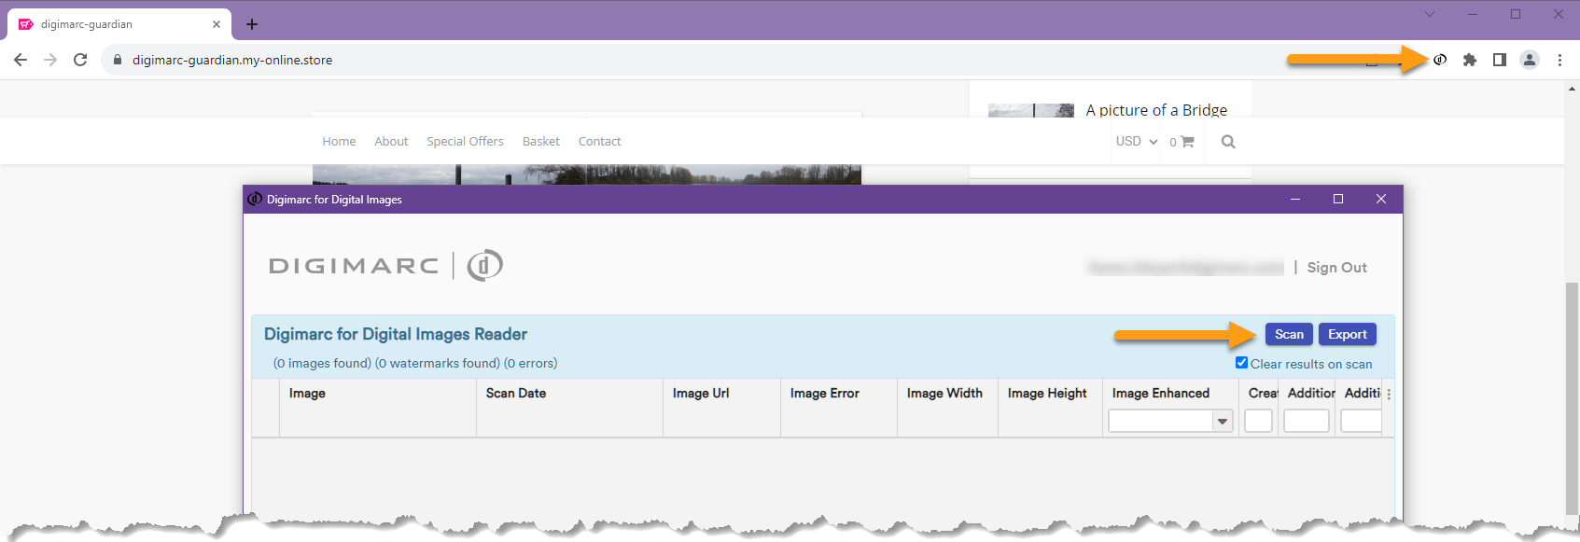The height and width of the screenshot is (542, 1580).
Task: Click the bridge product thumbnail
Action: pos(1031,110)
